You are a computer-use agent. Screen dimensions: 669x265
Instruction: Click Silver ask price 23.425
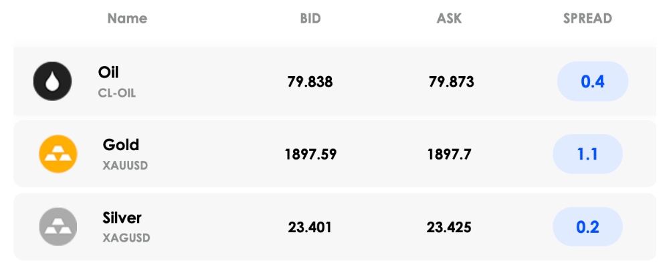(449, 227)
